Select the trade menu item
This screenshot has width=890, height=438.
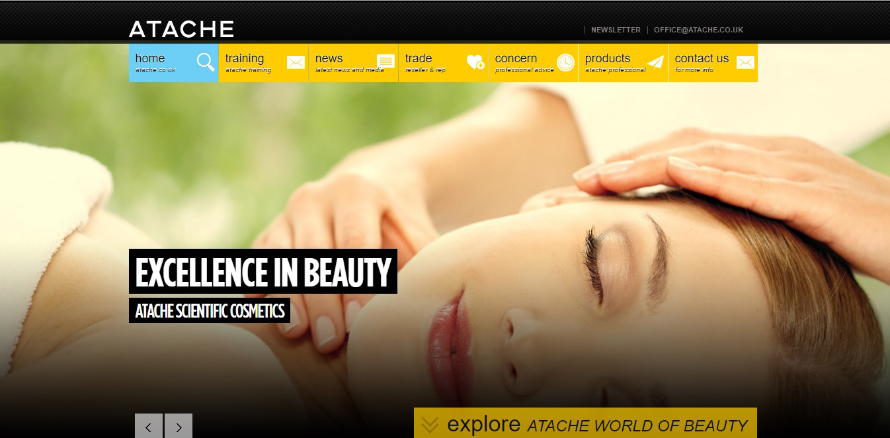click(444, 63)
